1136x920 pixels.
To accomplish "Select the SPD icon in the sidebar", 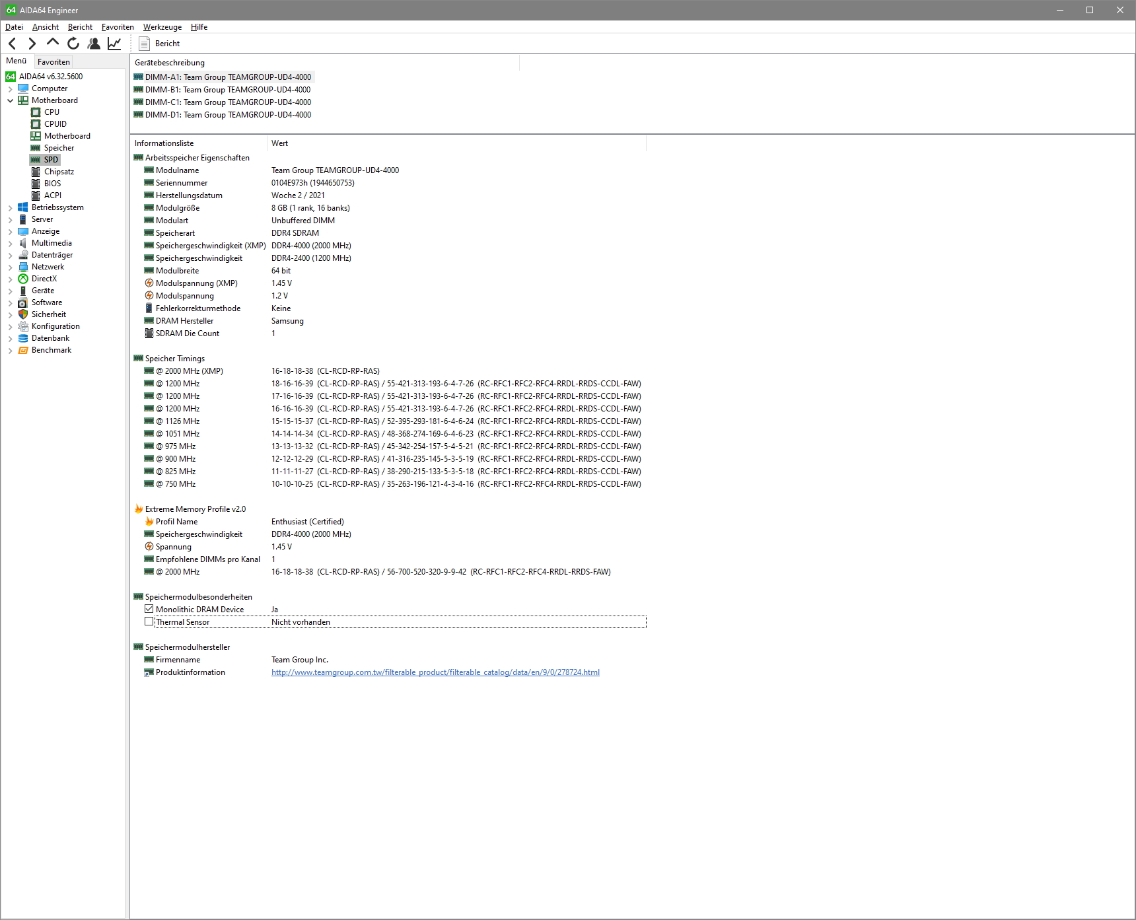I will coord(35,159).
